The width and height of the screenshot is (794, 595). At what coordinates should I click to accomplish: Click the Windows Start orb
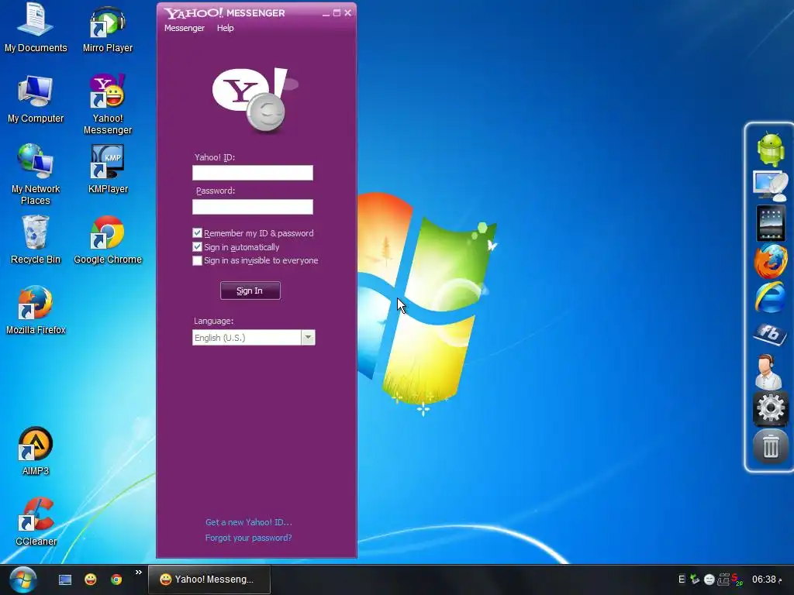[22, 580]
